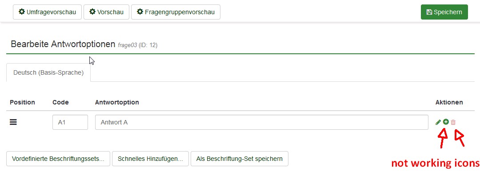Grab the drag handle in the Position column
The image size is (480, 188).
coord(13,122)
